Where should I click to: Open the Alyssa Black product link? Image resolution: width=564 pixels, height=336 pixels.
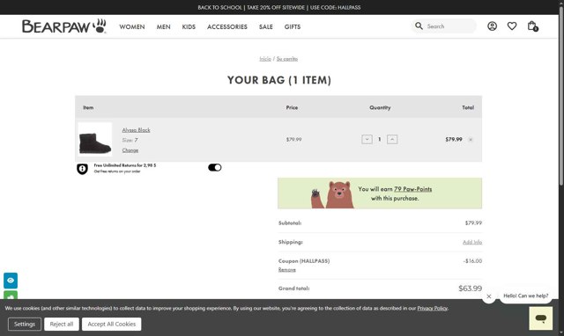136,130
